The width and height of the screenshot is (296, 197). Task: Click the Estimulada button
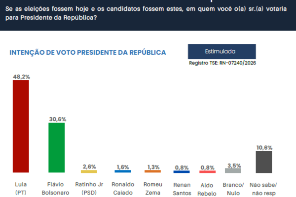[x=221, y=52]
